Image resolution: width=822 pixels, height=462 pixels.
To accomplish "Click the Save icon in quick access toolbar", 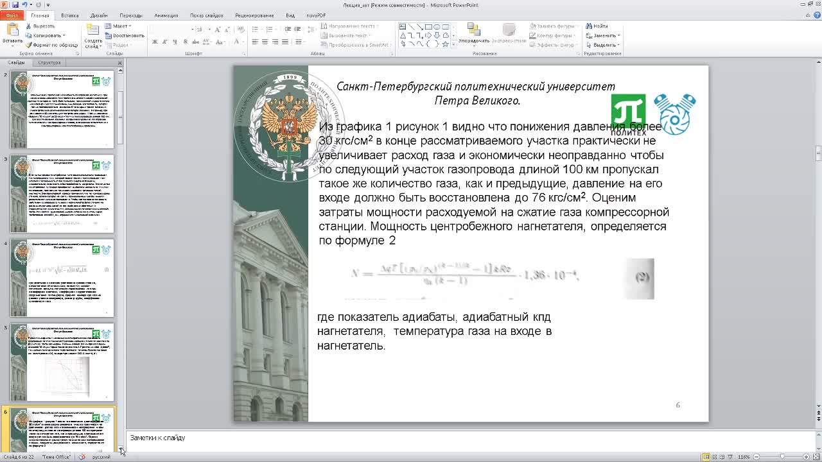I will pyautogui.click(x=15, y=4).
